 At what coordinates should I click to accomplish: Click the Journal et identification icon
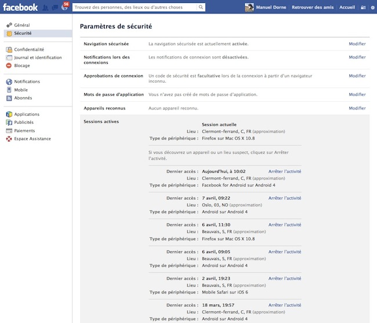[9, 57]
